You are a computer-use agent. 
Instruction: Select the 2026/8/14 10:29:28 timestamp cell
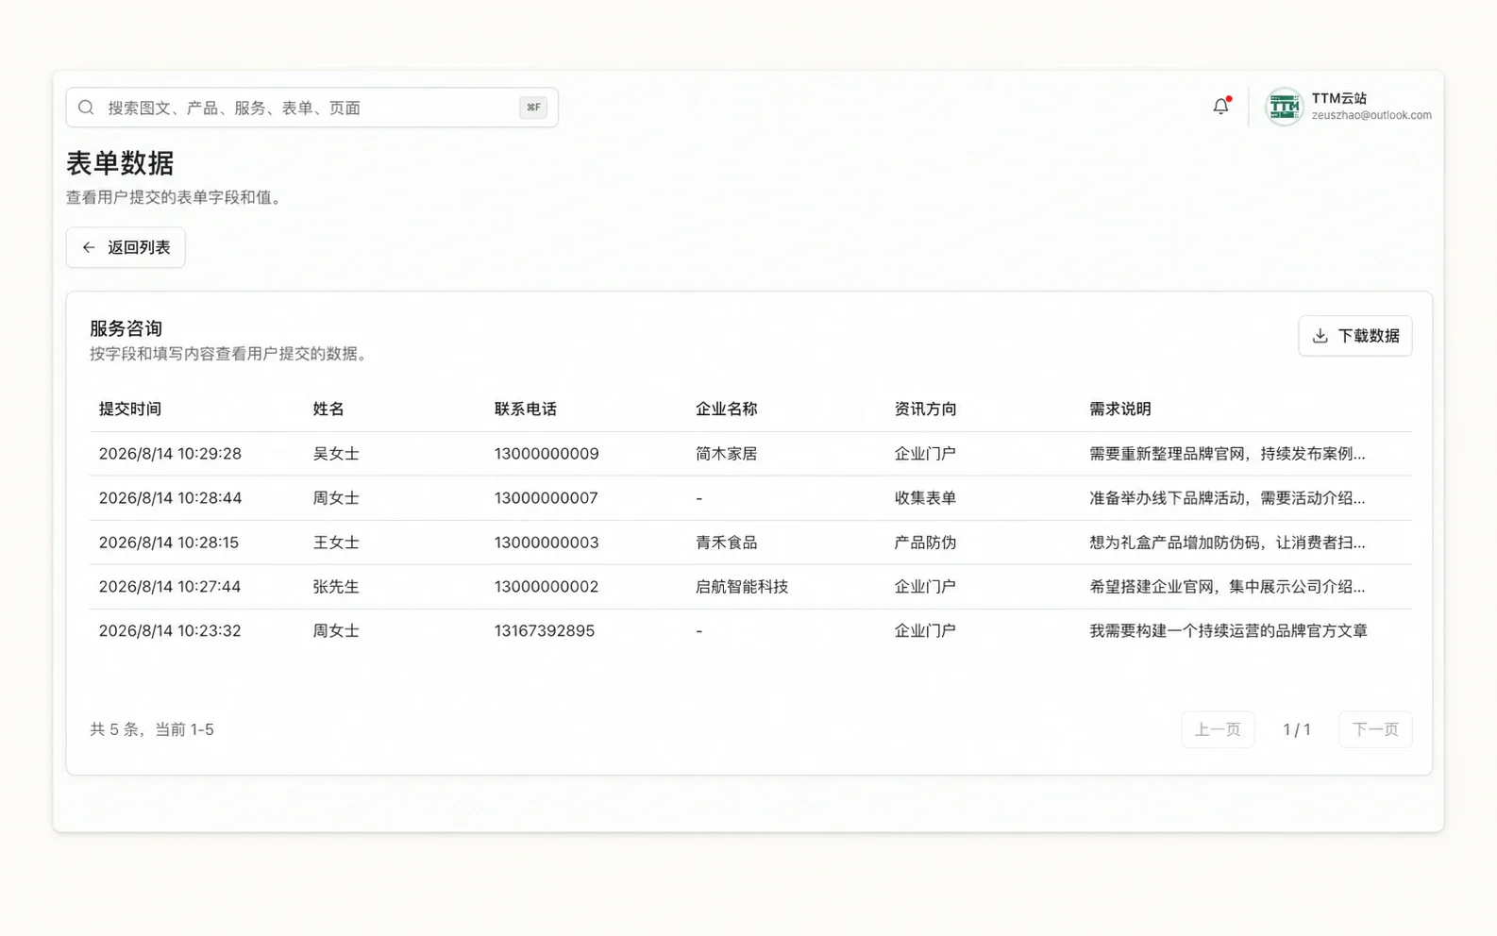(170, 454)
